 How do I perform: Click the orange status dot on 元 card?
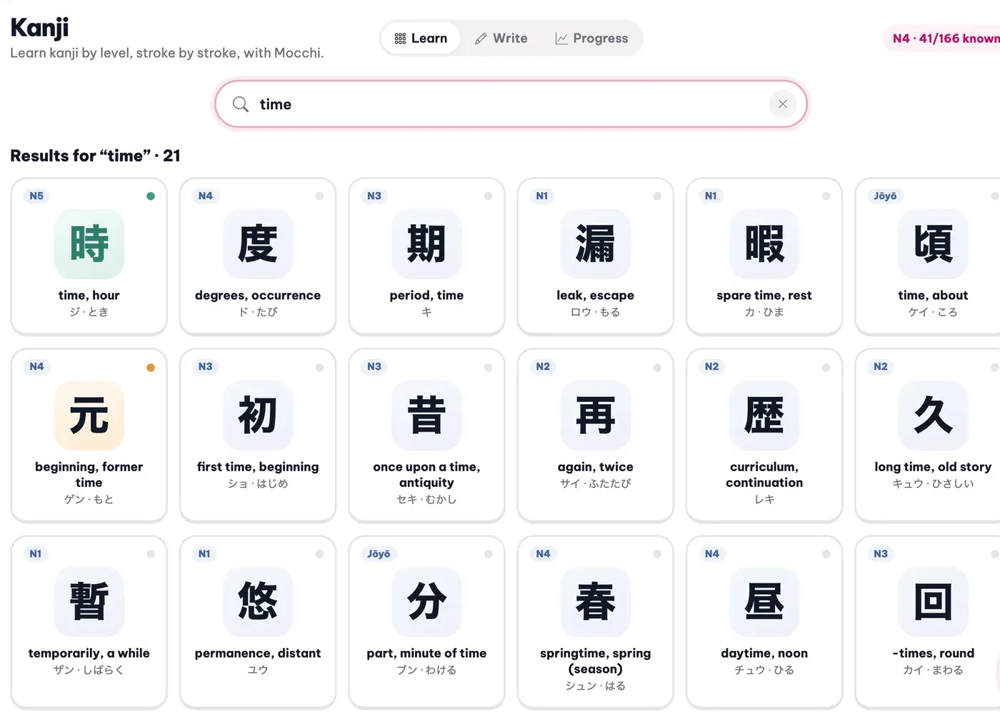[151, 368]
